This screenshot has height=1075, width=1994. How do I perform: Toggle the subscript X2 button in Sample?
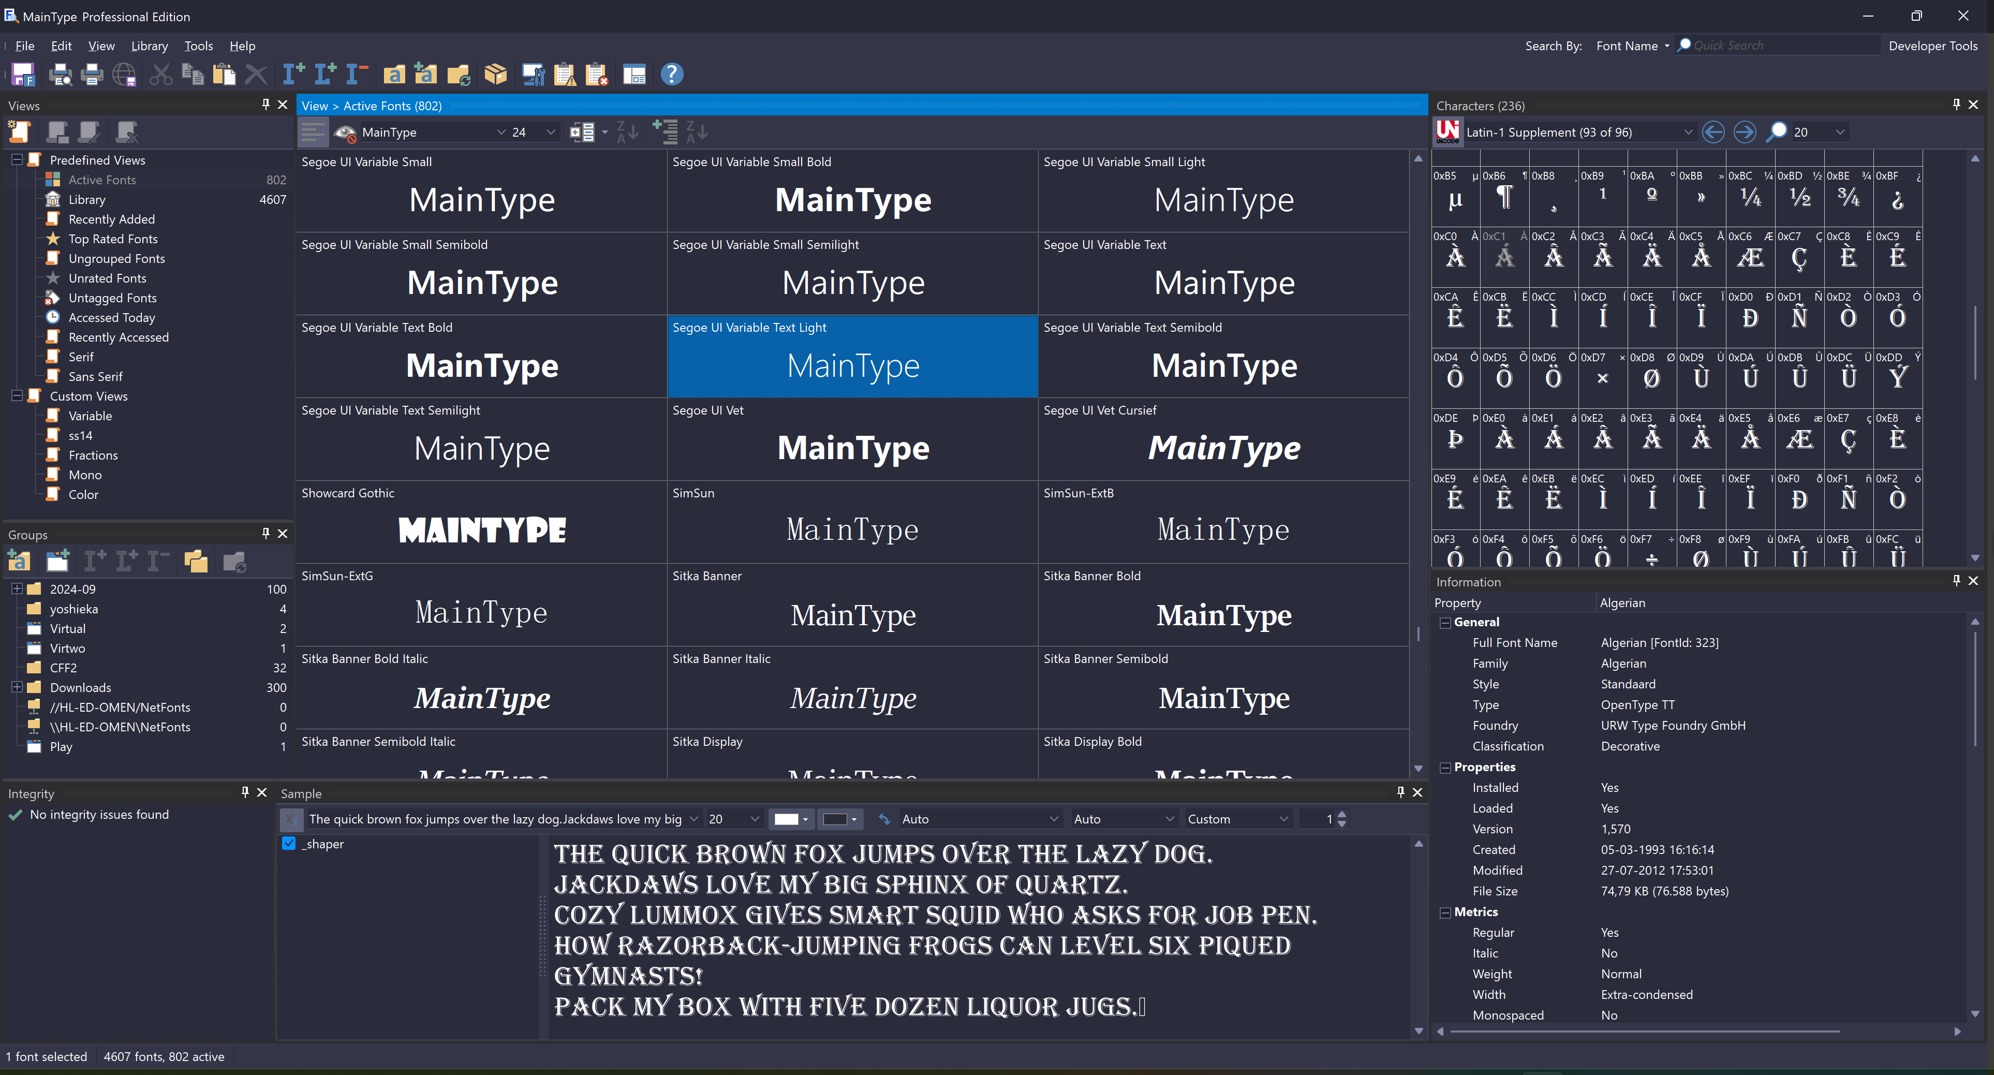pyautogui.click(x=291, y=819)
